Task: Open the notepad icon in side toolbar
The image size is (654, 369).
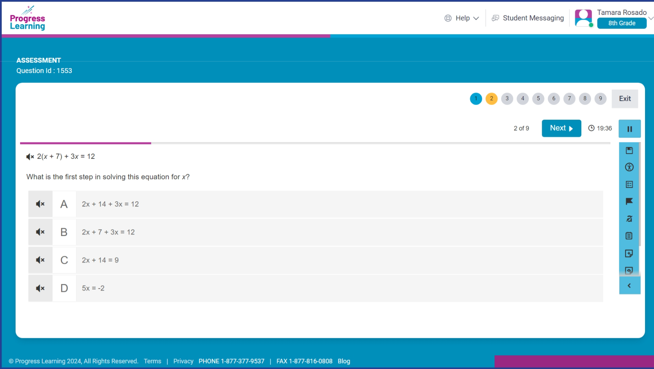Action: [629, 236]
